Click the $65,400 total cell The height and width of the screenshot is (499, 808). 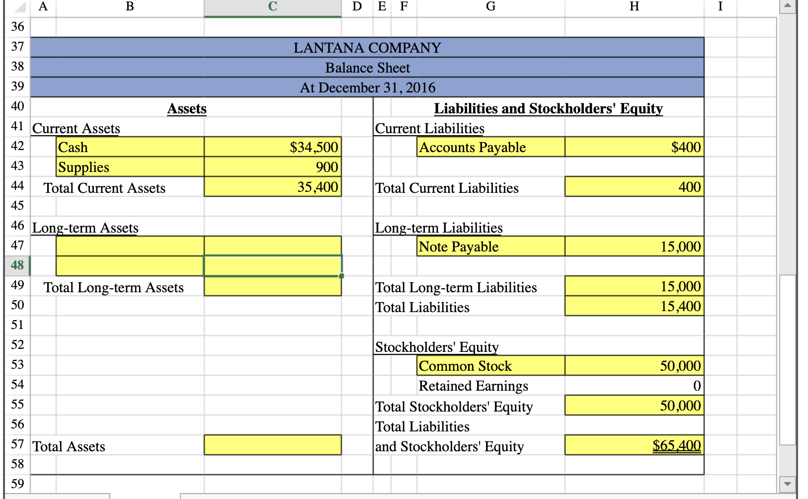pyautogui.click(x=634, y=445)
